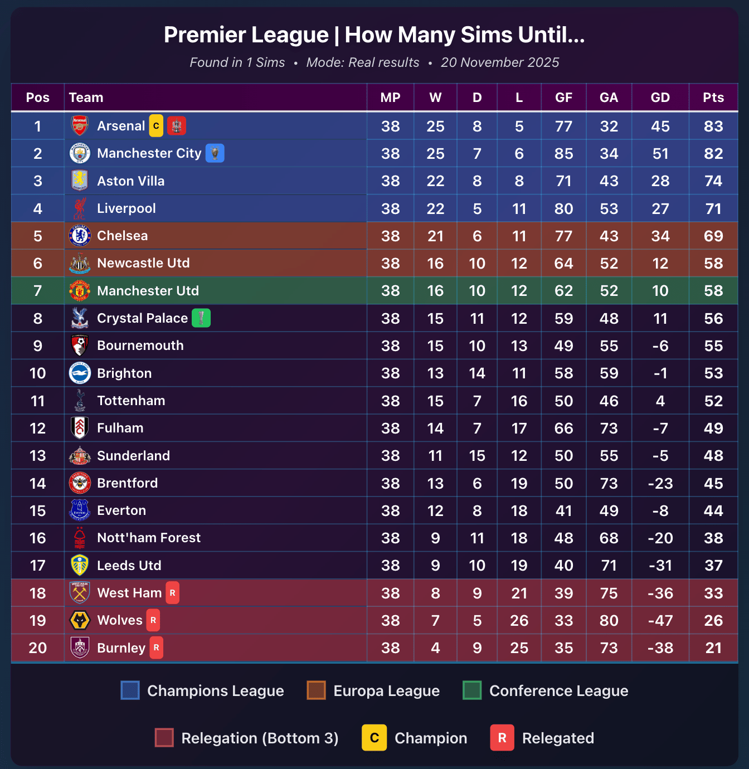The width and height of the screenshot is (749, 769).
Task: Click the yellow Champion badge beside Arsenal
Action: pyautogui.click(x=156, y=126)
